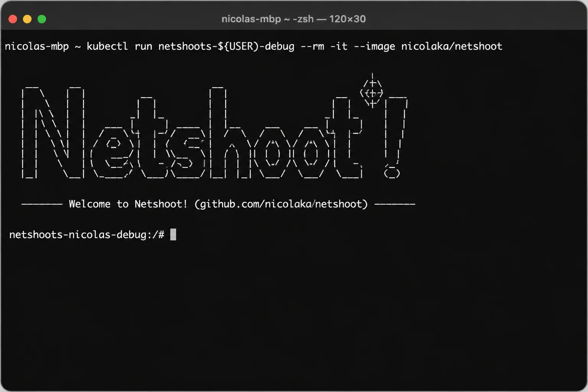Click the yellow minimize window button
Screen dimensions: 588x392
point(27,19)
